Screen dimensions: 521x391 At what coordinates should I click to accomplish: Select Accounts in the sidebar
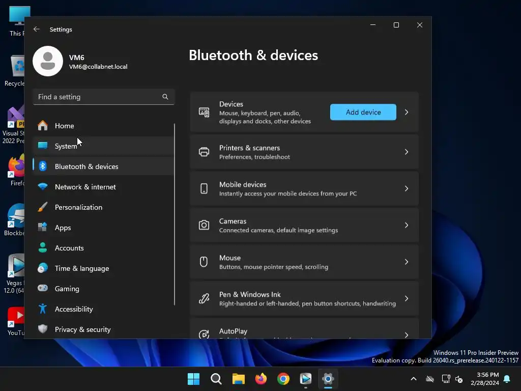[103, 248]
